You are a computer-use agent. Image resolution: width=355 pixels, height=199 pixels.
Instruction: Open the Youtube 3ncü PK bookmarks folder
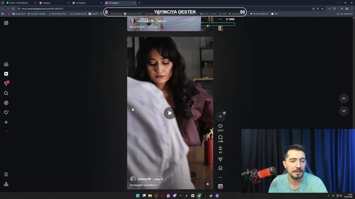point(78,14)
